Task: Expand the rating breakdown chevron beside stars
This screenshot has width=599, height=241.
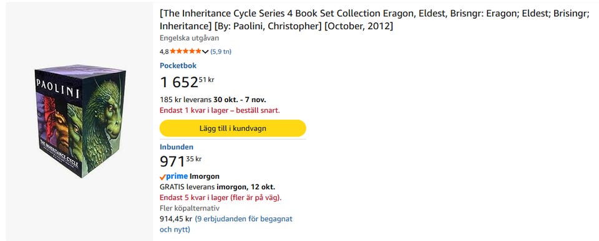Action: [205, 52]
